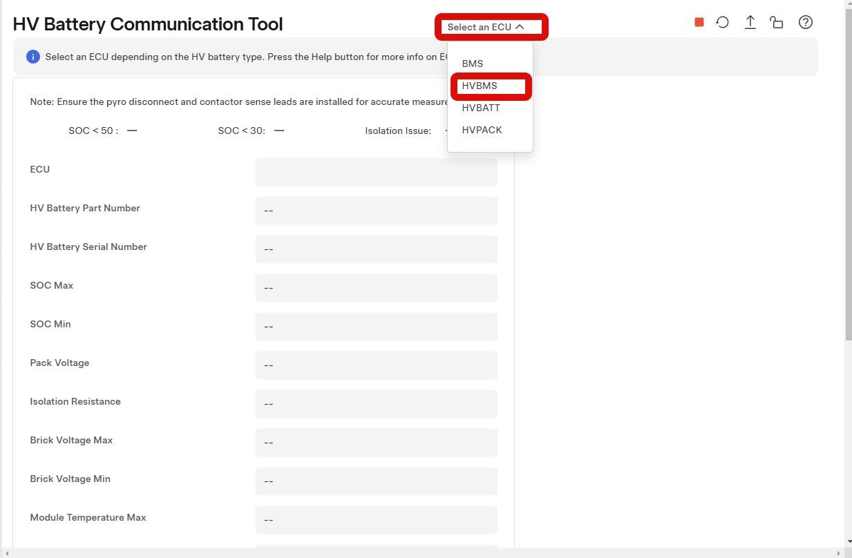Select the HVPACK ECU option
The height and width of the screenshot is (558, 852).
[x=482, y=130]
